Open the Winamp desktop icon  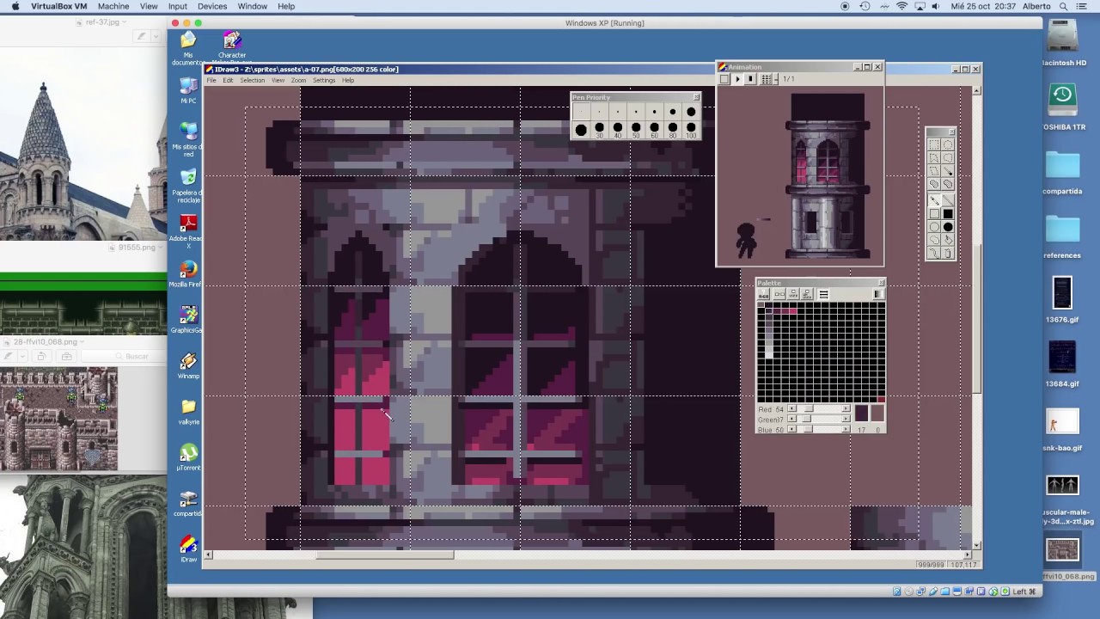tap(188, 365)
